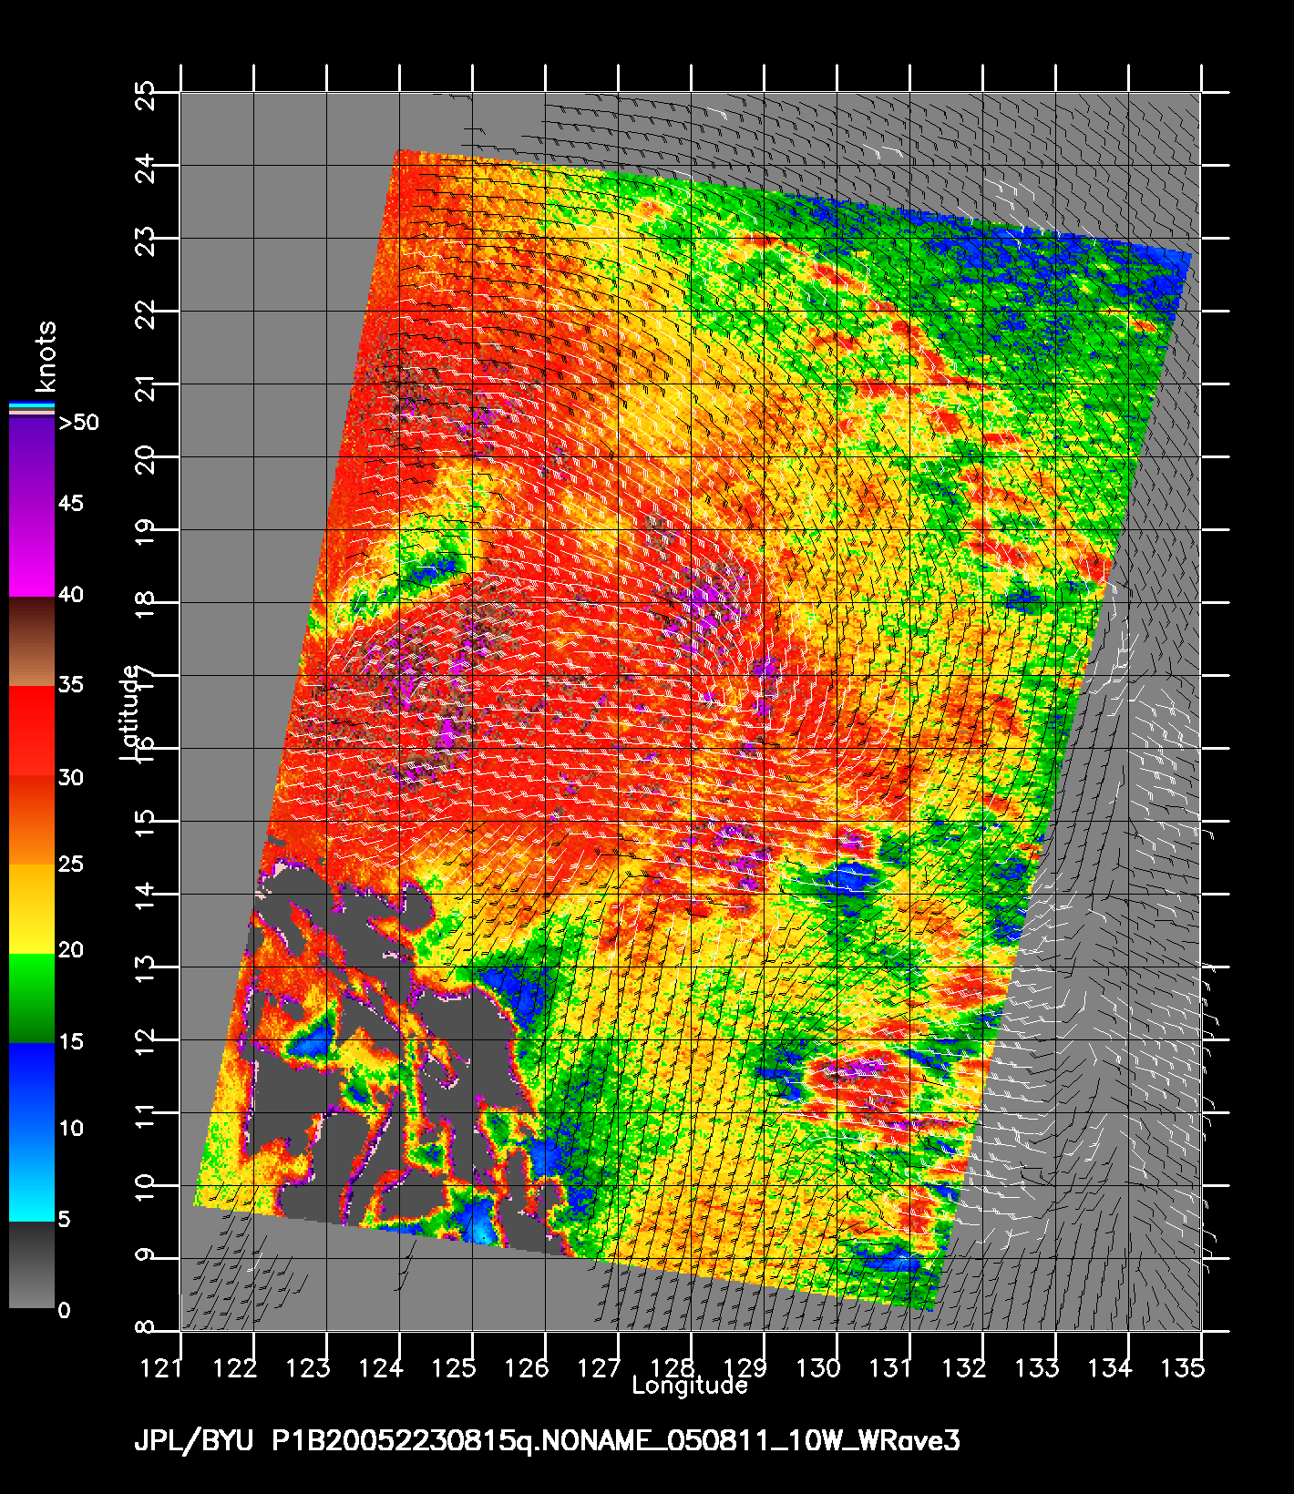
Task: Select the yellow 20–25 knots color bar segment
Action: [31, 909]
